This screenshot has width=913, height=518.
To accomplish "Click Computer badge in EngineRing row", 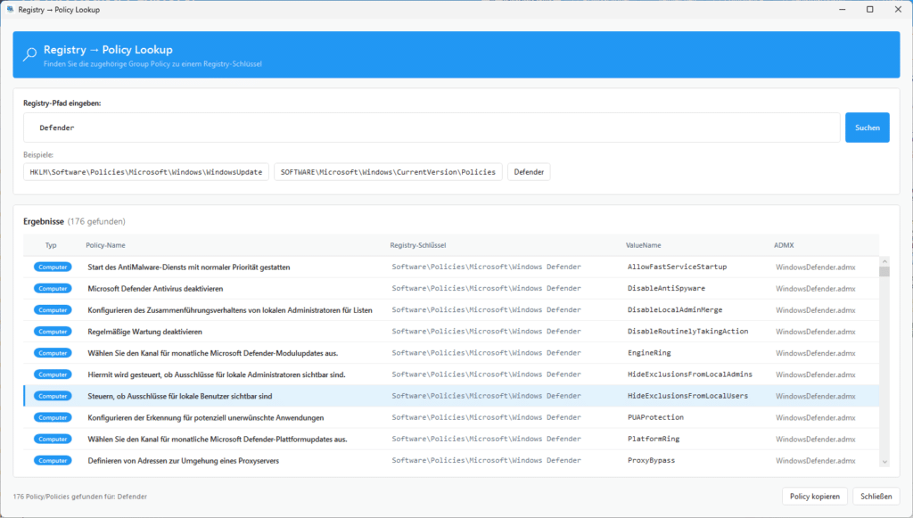I will coord(53,353).
